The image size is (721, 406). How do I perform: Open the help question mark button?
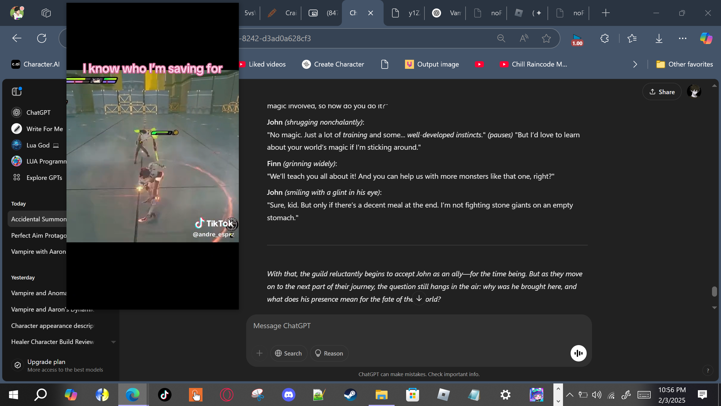708,370
